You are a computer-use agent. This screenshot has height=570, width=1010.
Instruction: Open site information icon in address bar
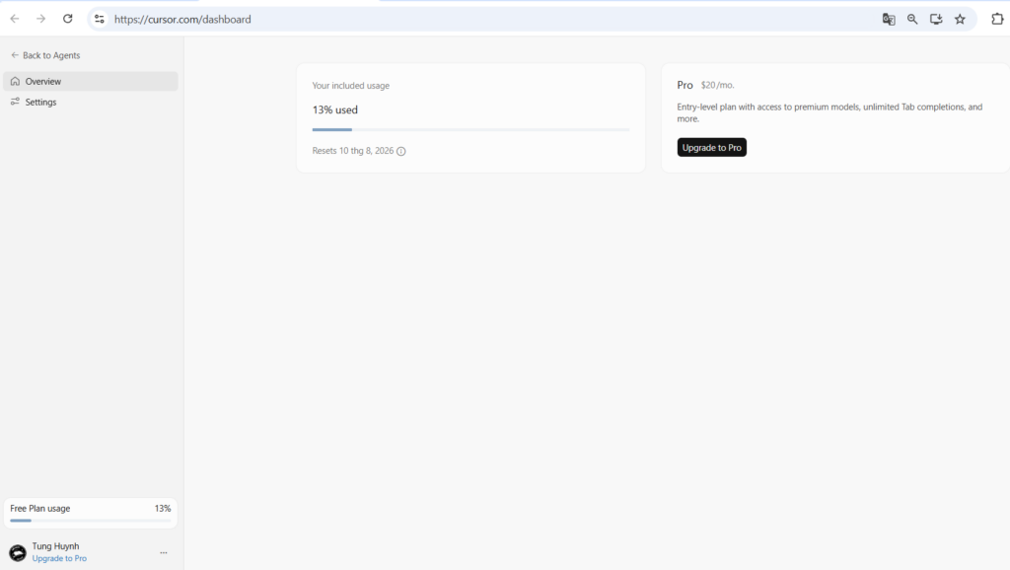pyautogui.click(x=100, y=20)
